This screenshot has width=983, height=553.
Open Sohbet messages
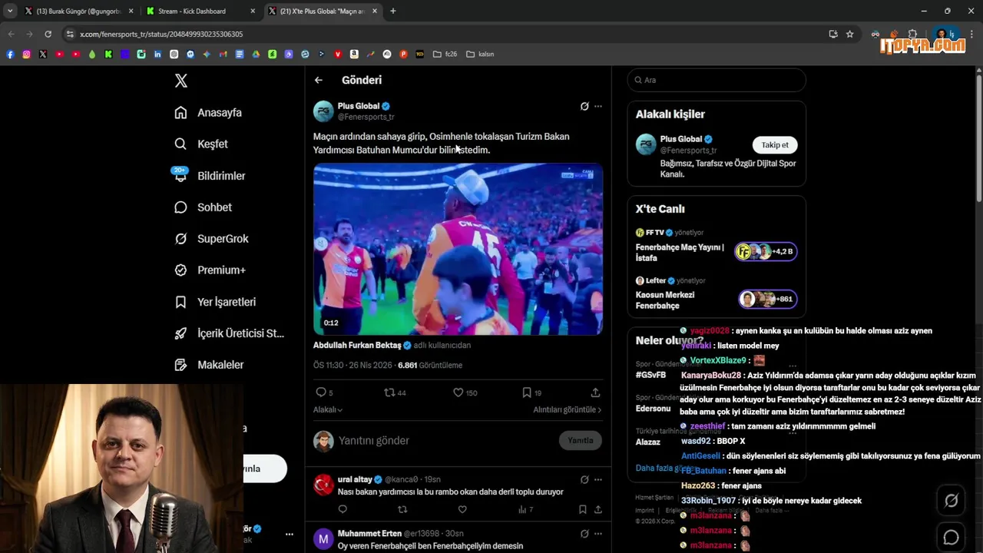[203, 207]
